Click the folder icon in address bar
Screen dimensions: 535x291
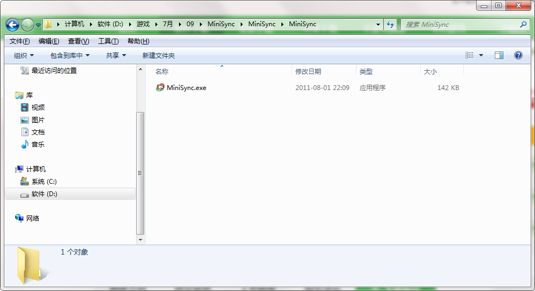(x=48, y=24)
